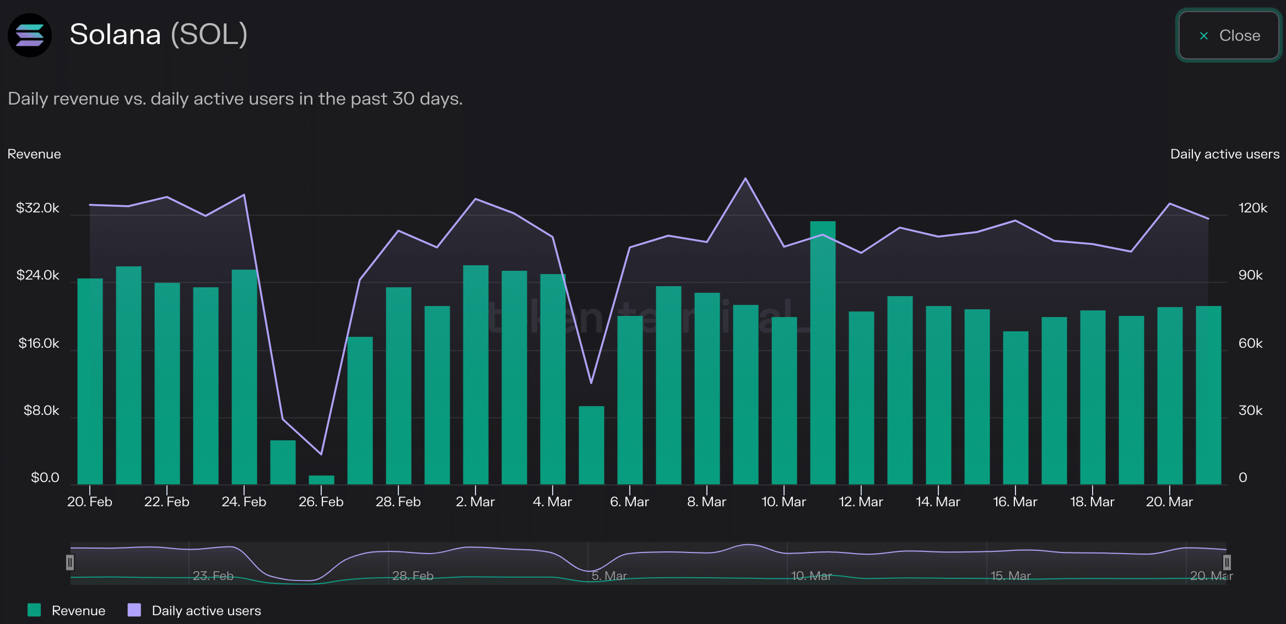Click the purple Daily active users swatch

coord(134,610)
